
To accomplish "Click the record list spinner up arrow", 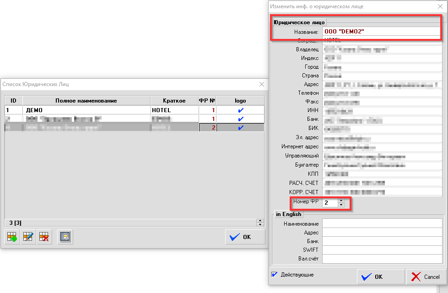I will coord(260,221).
